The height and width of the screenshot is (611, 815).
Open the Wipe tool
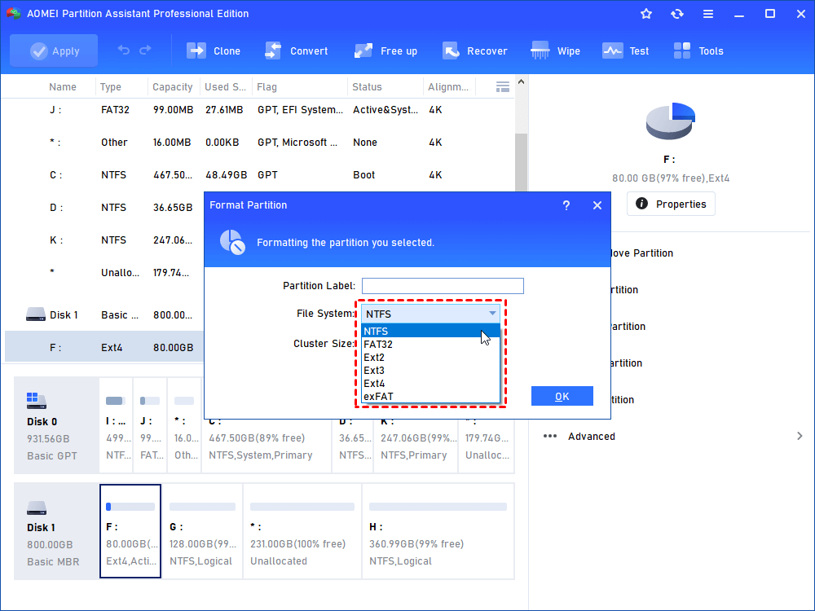point(555,51)
